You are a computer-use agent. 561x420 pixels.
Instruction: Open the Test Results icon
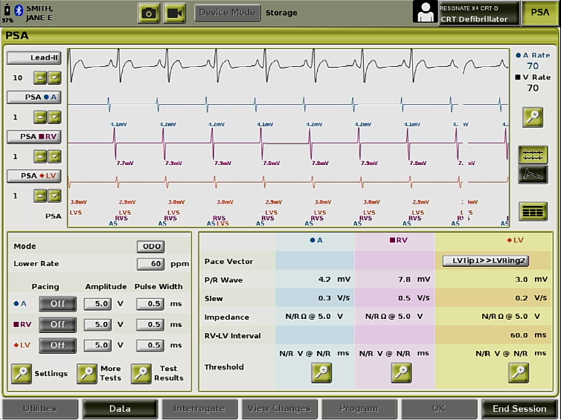[141, 373]
